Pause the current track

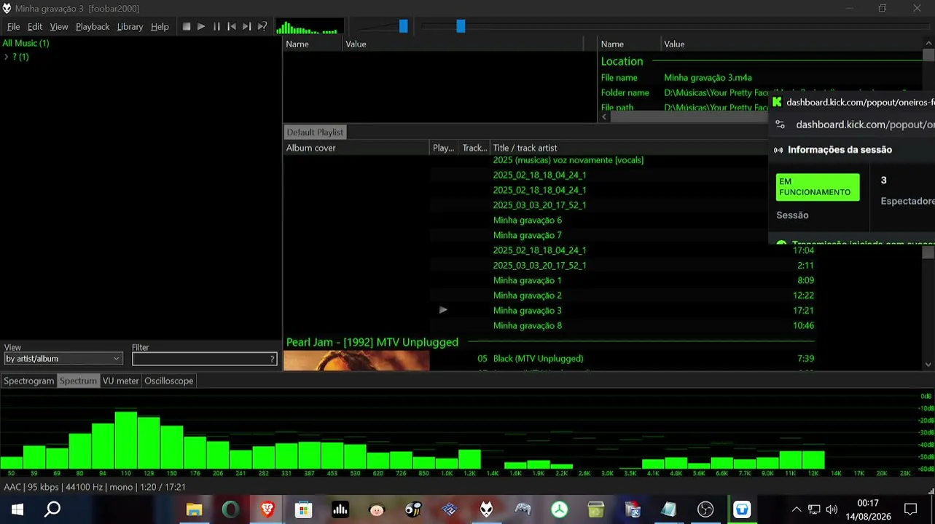[x=216, y=26]
